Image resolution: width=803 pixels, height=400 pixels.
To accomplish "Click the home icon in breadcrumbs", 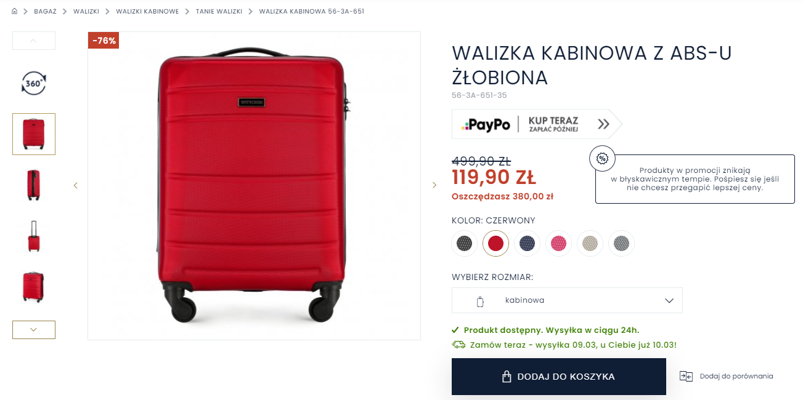I will 15,11.
